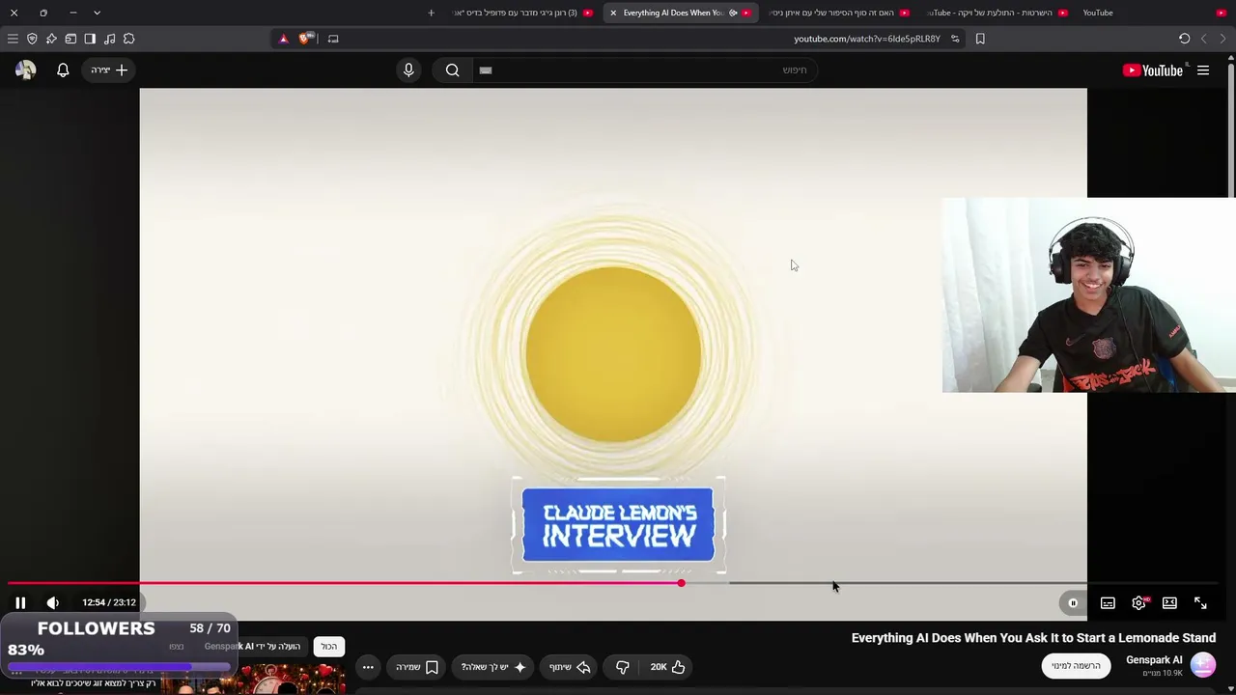
Task: Close the Everything AI Does browser tab
Action: click(x=613, y=13)
